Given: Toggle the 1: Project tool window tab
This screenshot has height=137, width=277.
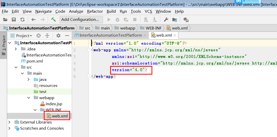Looking at the screenshot, I should pos(4,45).
